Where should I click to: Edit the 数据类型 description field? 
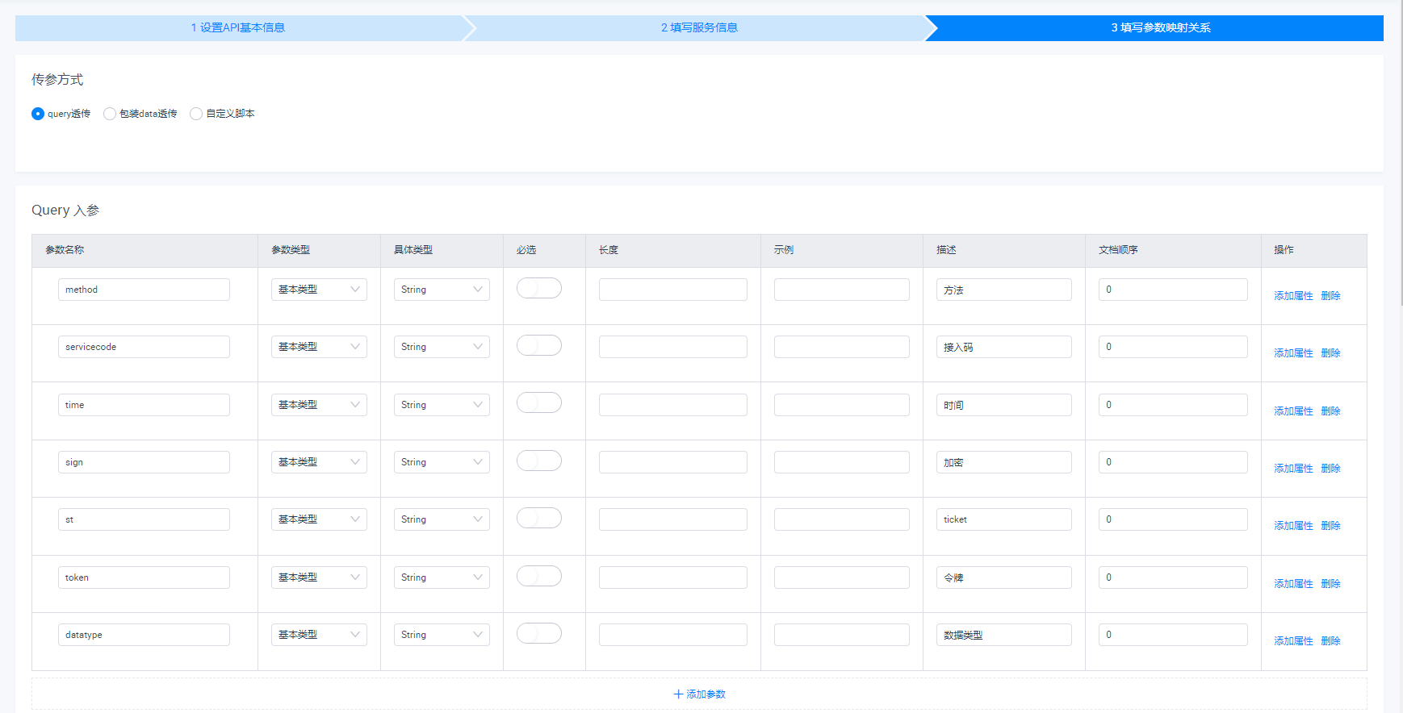1004,635
